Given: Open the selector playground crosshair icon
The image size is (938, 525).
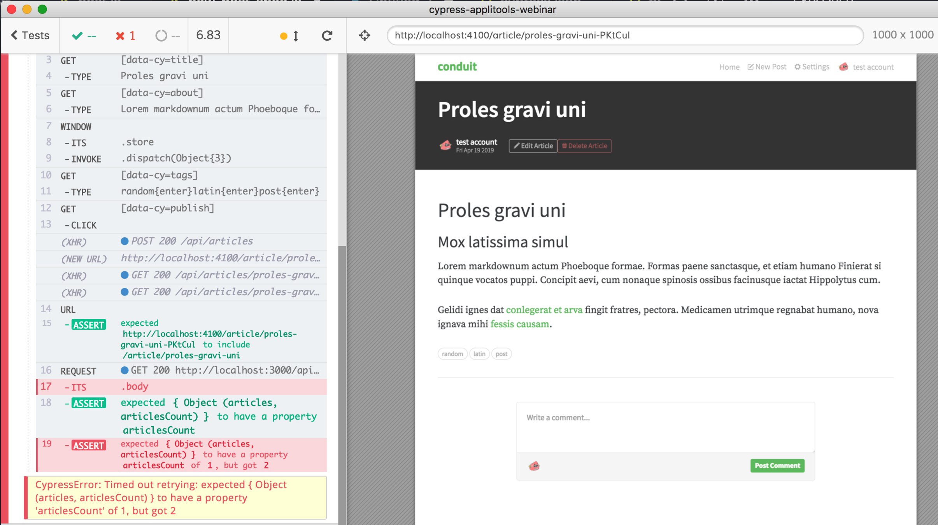Looking at the screenshot, I should click(x=365, y=35).
